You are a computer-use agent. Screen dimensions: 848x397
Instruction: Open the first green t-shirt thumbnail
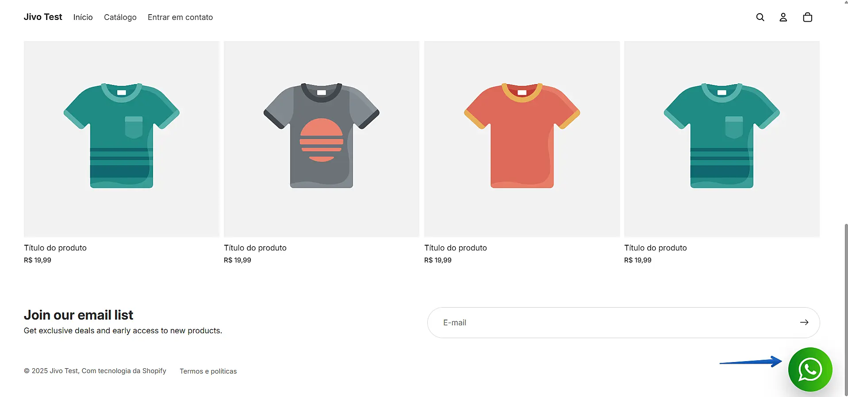click(122, 139)
